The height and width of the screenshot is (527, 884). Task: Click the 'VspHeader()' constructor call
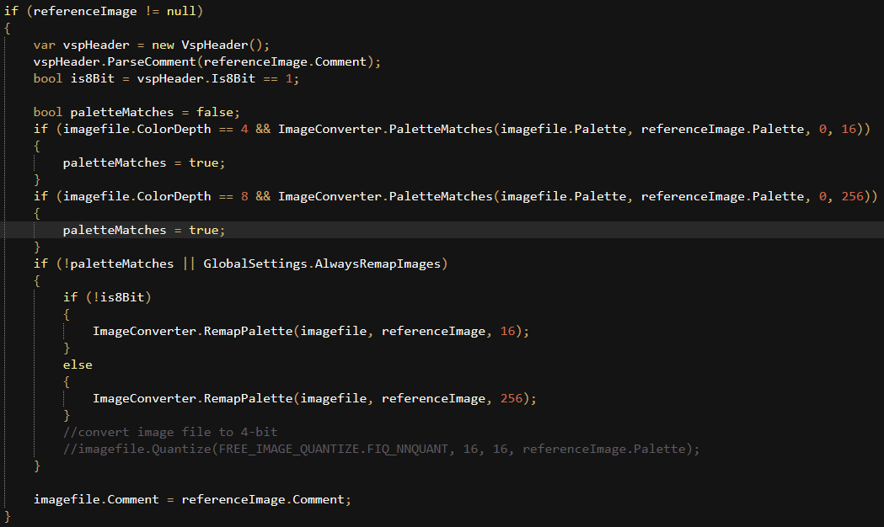(222, 45)
